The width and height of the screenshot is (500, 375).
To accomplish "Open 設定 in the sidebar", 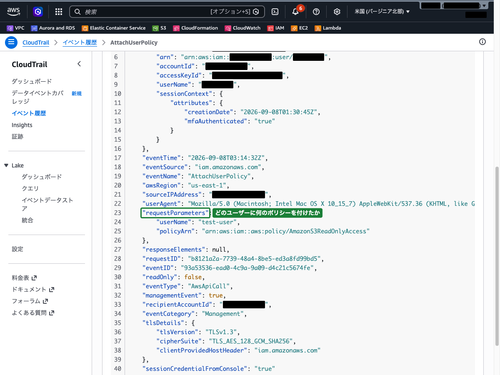I will click(x=17, y=249).
